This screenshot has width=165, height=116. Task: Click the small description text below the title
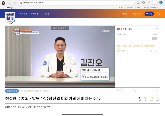(x=28, y=107)
